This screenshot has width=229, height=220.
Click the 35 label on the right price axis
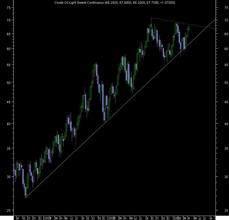point(226,149)
